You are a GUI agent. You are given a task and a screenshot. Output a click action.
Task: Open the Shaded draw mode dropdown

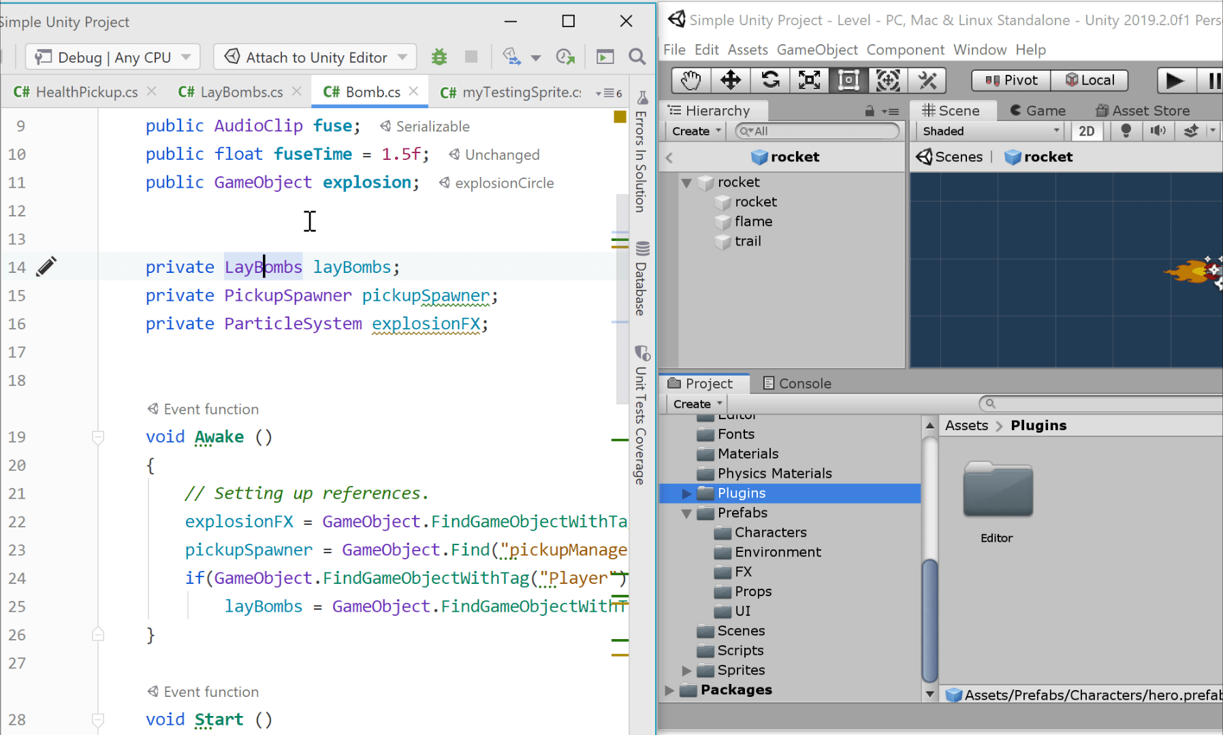988,131
